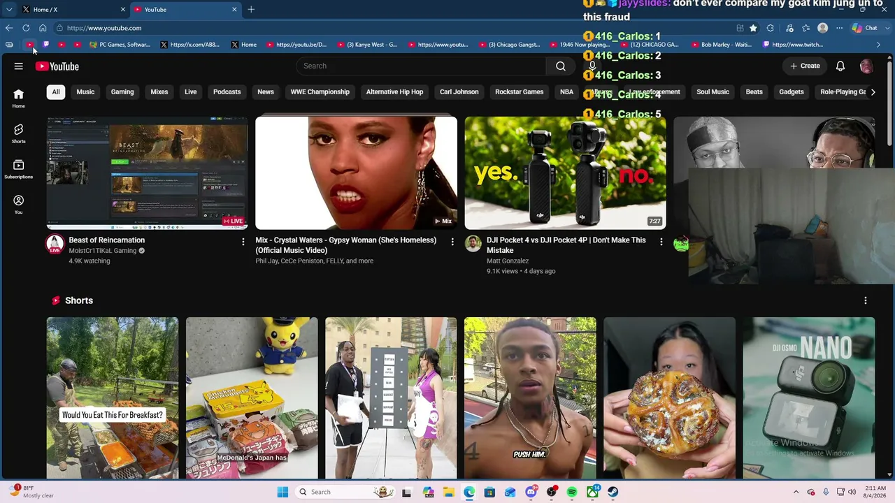Viewport: 895px width, 503px height.
Task: Open the Beast of Reincarnation video title
Action: coord(107,240)
